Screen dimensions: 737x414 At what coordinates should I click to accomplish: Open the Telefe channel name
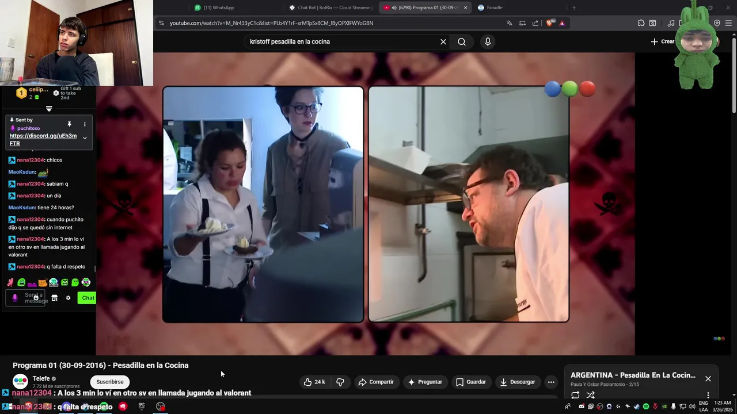[41, 378]
